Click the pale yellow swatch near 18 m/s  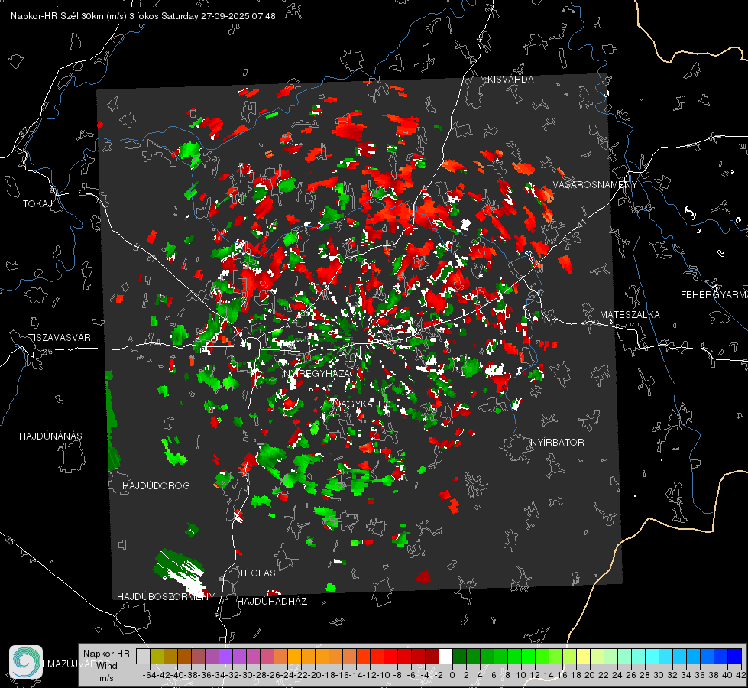click(x=583, y=656)
